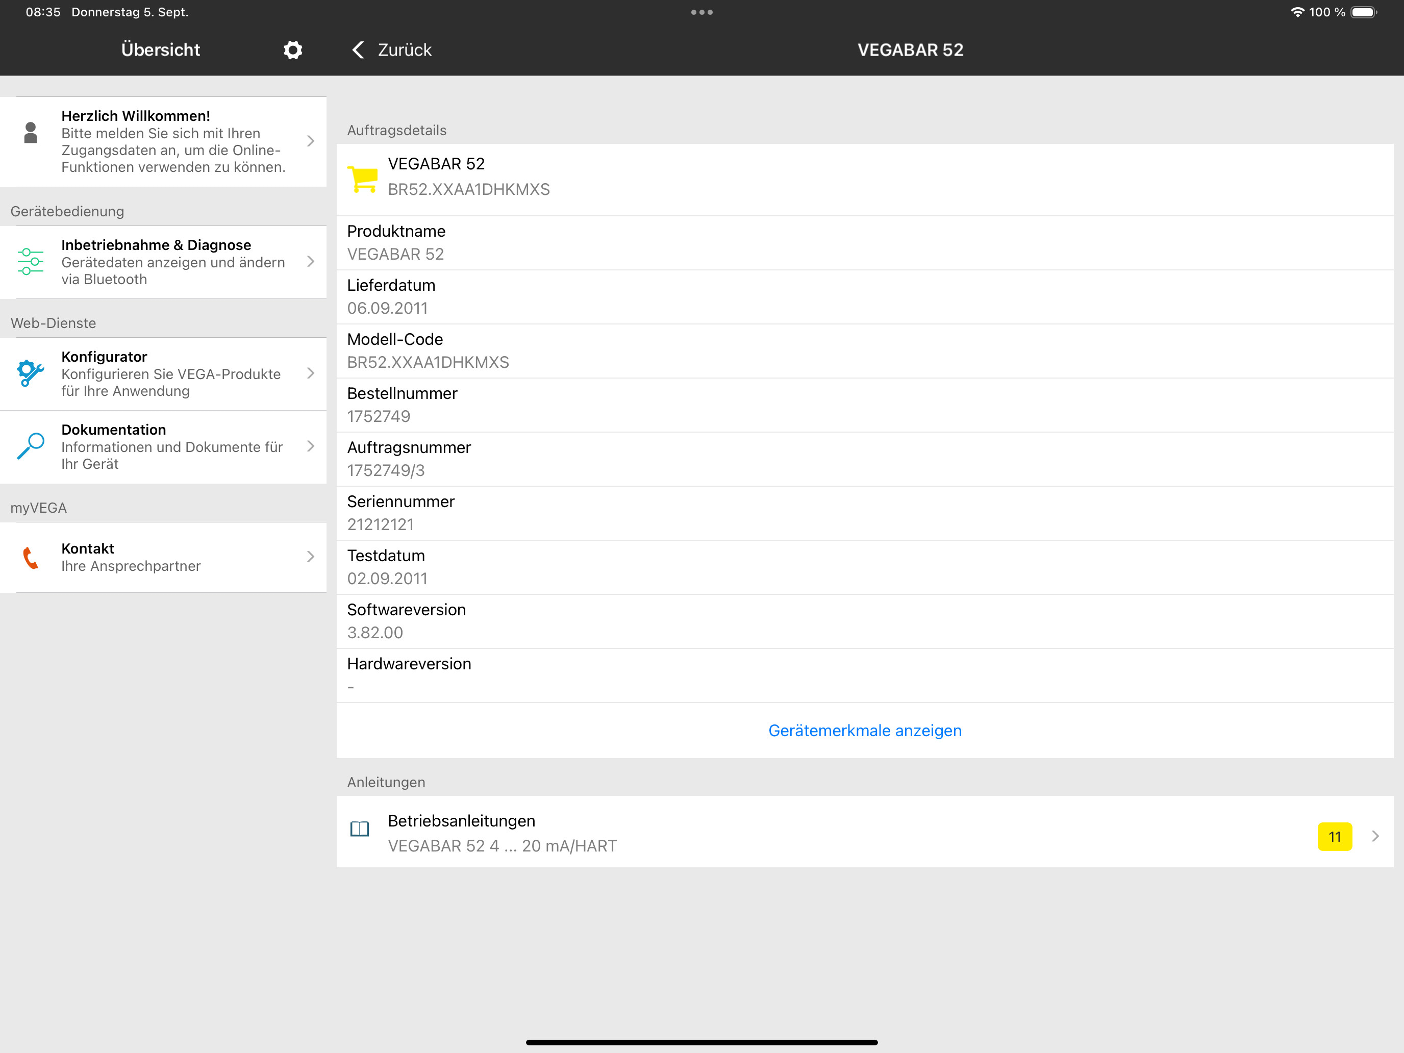
Task: Open Betriebsanleitungen chevron arrow
Action: point(1375,836)
